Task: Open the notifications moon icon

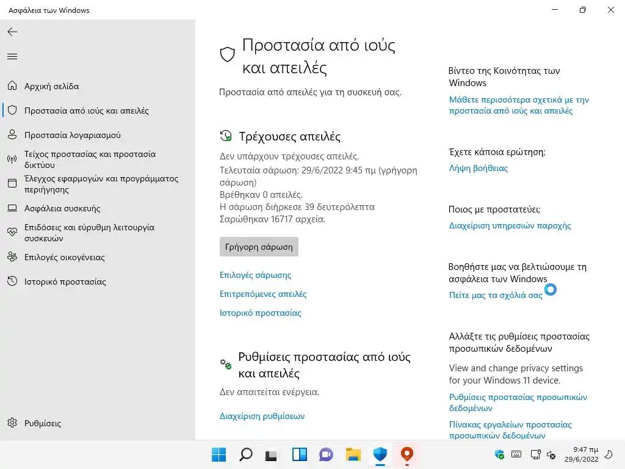Action: click(x=609, y=454)
